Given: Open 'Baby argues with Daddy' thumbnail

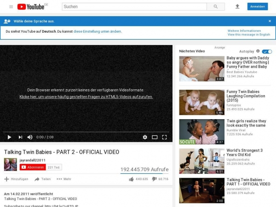Looking at the screenshot, I should click(202, 69).
